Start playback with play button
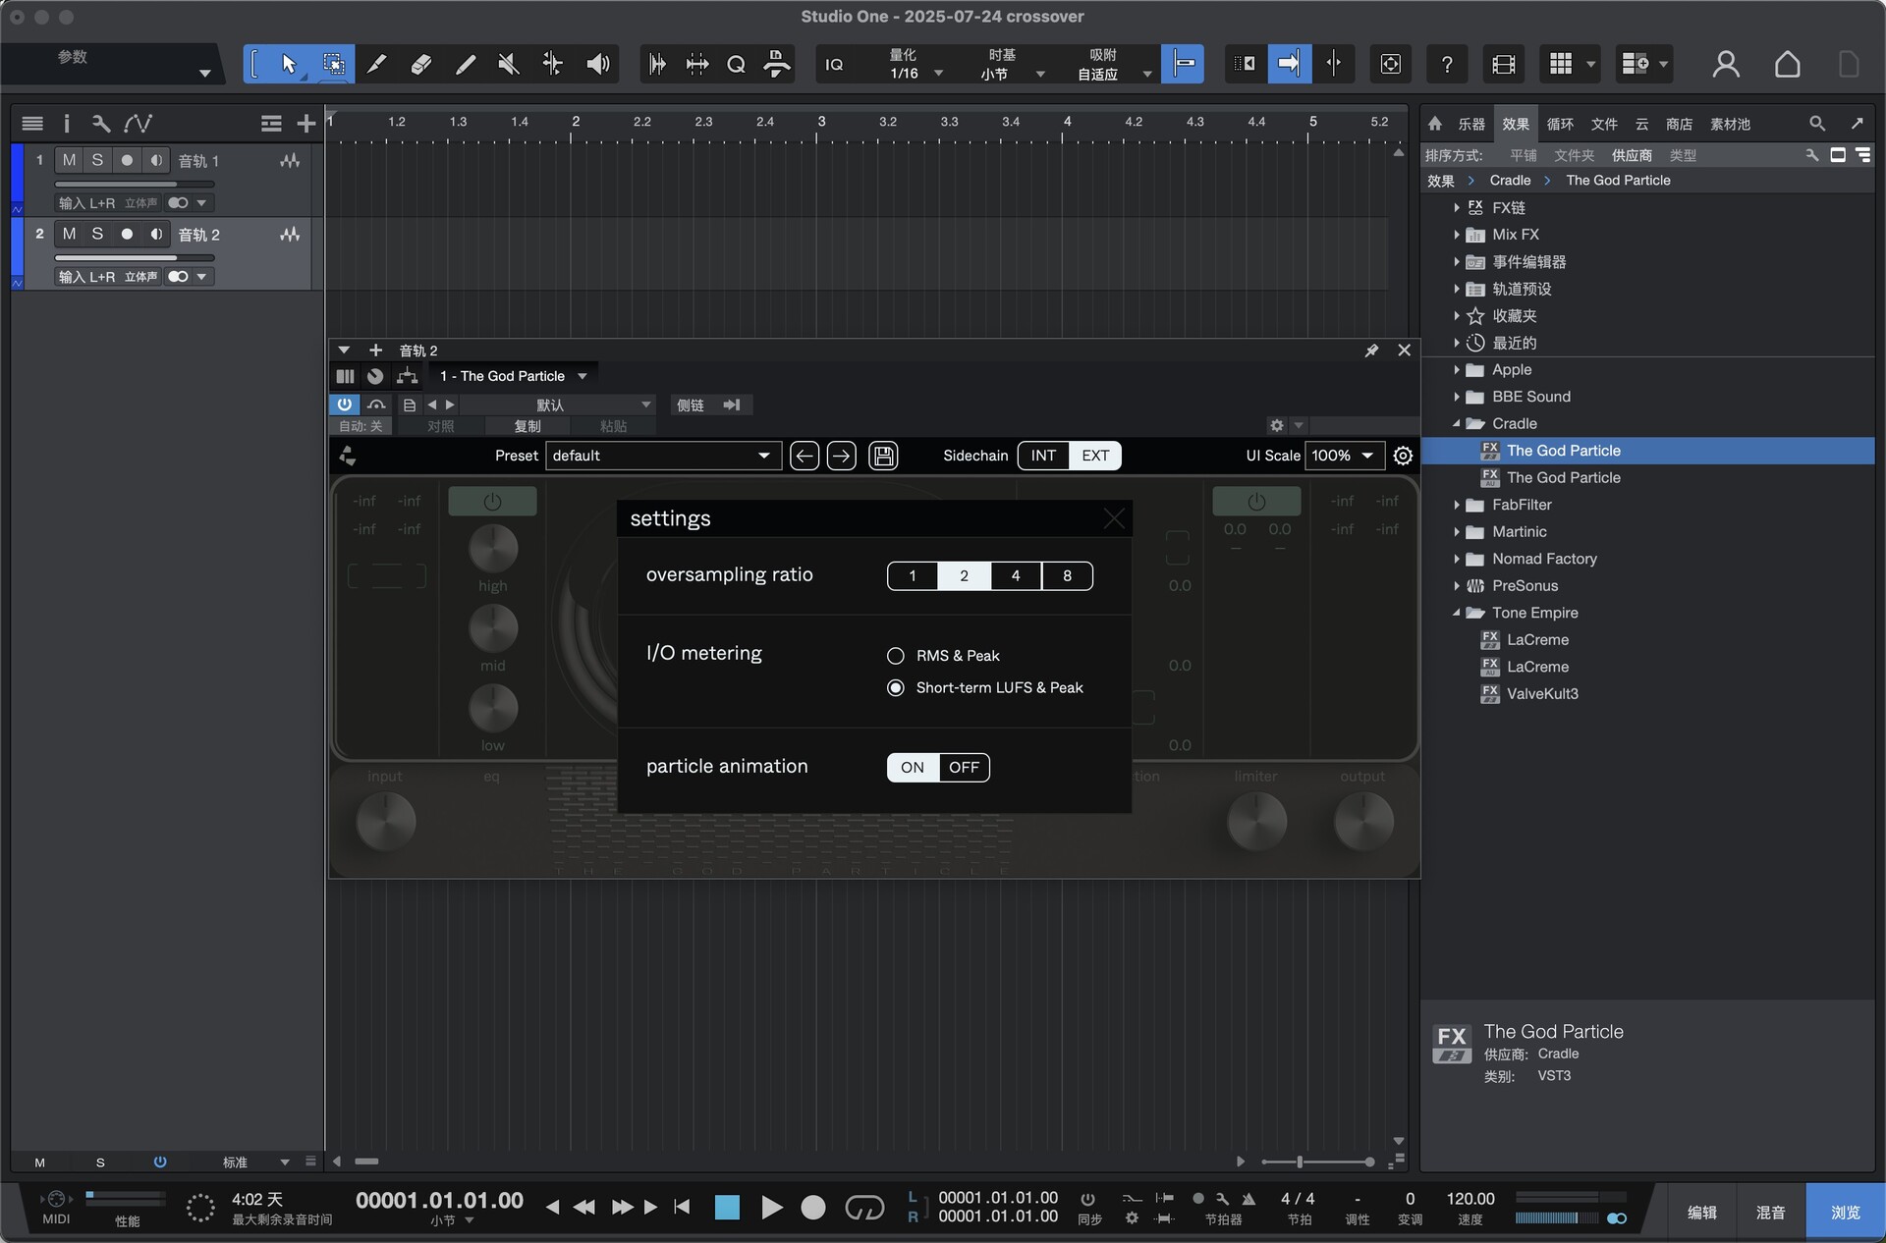 (x=772, y=1208)
